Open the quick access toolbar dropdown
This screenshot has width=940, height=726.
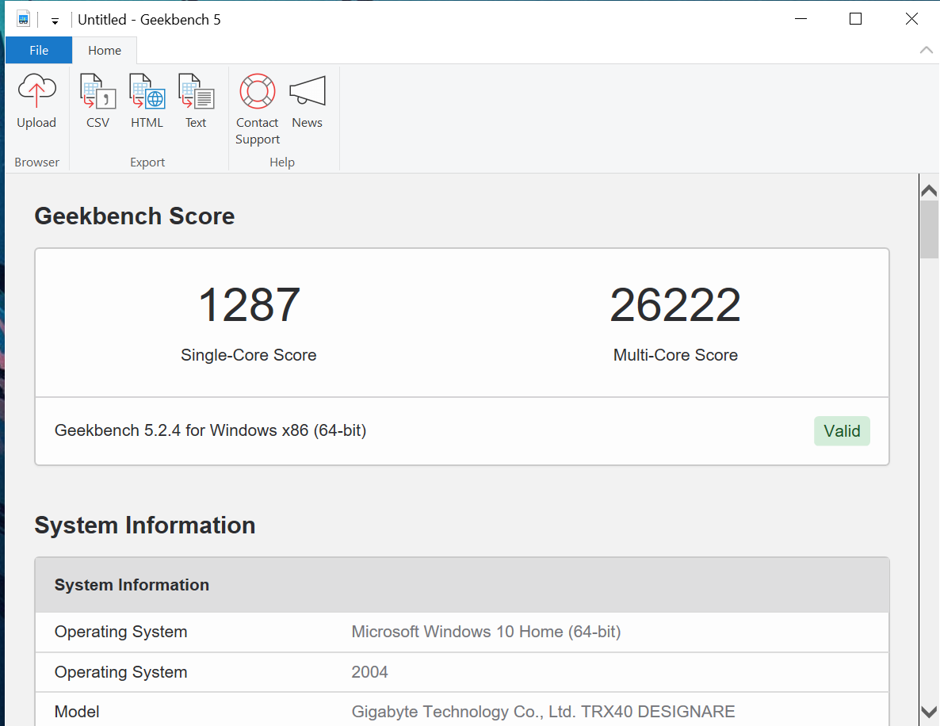55,21
